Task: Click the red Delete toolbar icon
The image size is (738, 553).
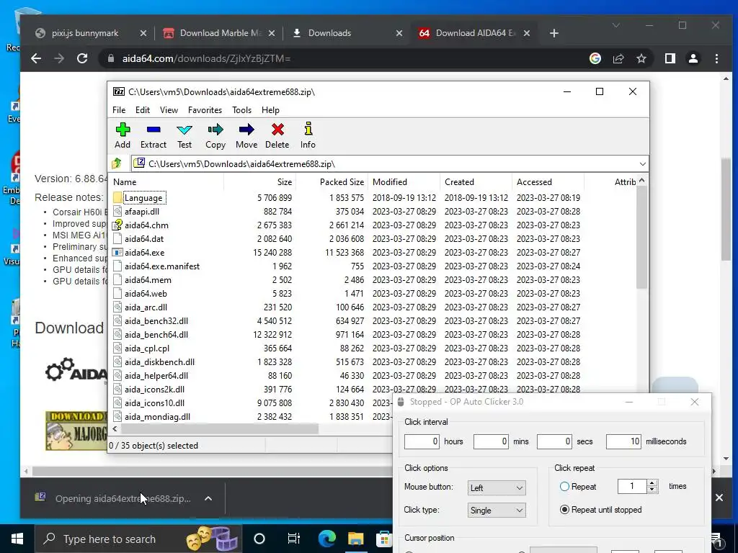Action: pyautogui.click(x=277, y=135)
